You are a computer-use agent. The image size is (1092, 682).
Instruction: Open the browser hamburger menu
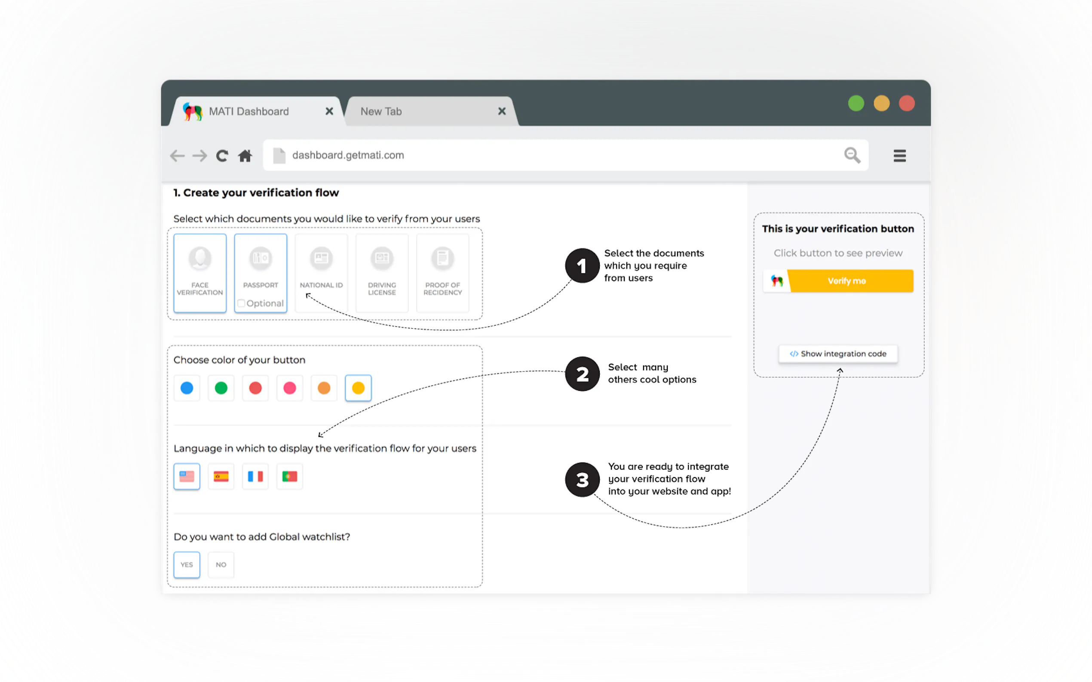(x=899, y=155)
